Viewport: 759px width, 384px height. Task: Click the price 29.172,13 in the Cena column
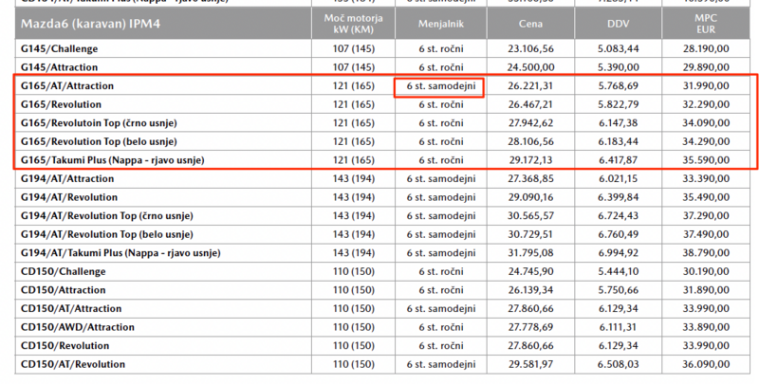pyautogui.click(x=529, y=159)
